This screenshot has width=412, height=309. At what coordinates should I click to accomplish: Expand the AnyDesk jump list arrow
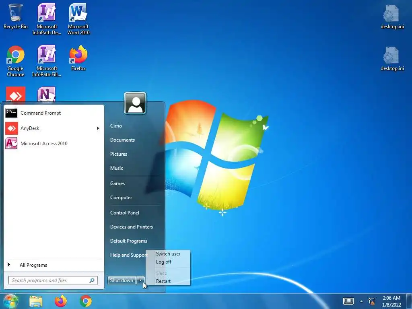(x=98, y=128)
